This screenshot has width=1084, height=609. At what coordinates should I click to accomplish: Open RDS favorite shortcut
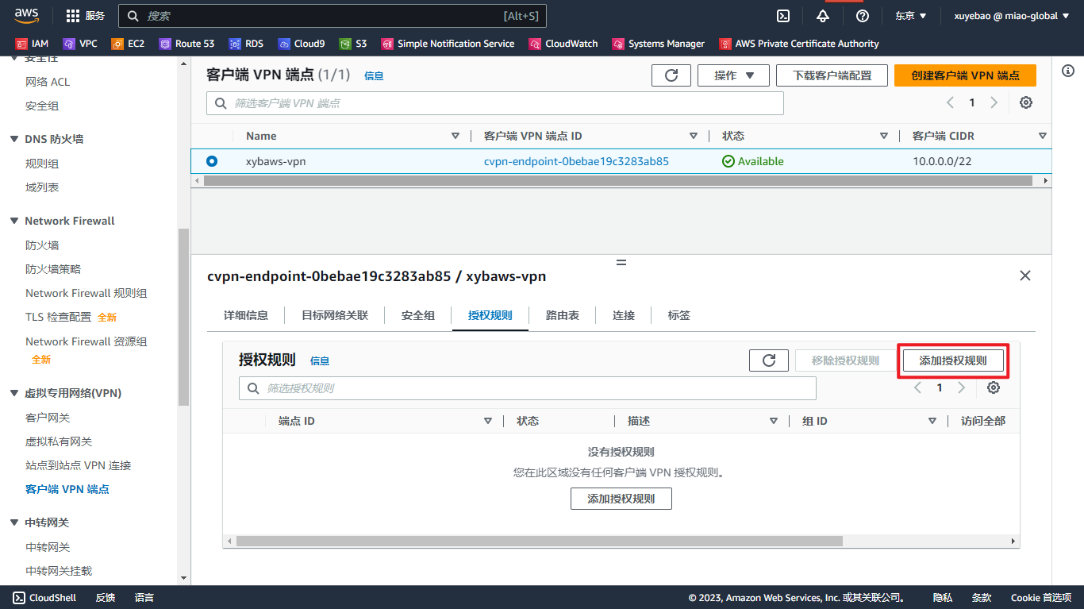tap(246, 44)
